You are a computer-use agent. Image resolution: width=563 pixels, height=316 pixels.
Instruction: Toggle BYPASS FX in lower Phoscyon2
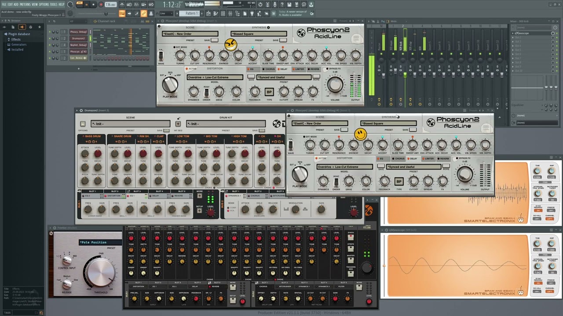(x=463, y=158)
